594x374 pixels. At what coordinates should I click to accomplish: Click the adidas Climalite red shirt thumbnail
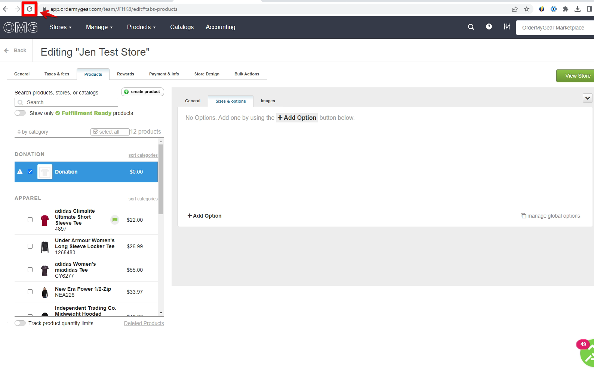45,220
